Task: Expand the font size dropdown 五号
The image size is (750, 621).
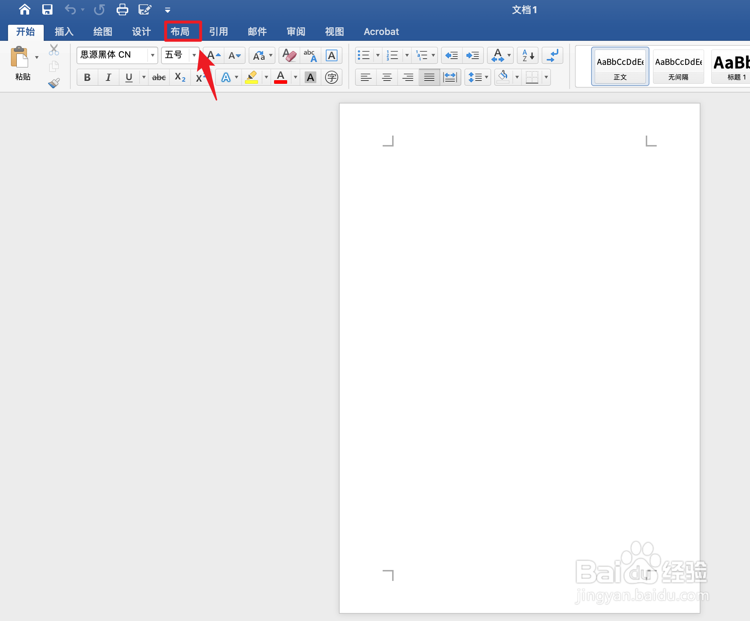Action: pos(194,55)
